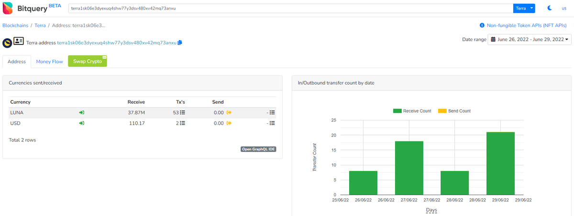The width and height of the screenshot is (574, 216).
Task: Click the 27/06/22 chart bar
Action: (409, 168)
